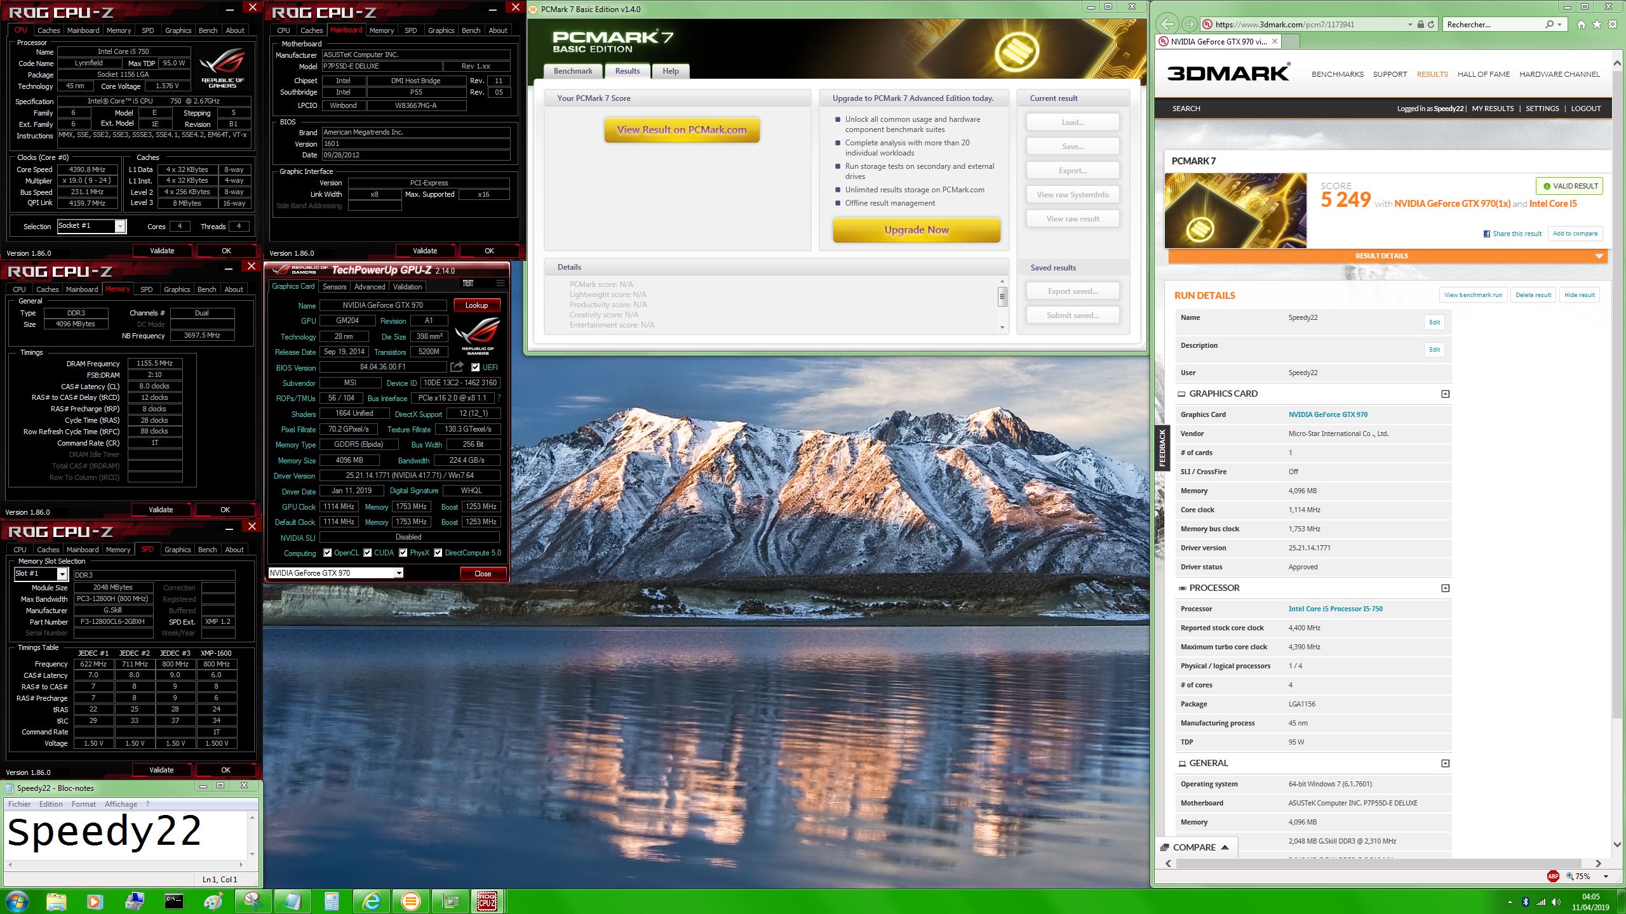Click the Delete result button

point(1533,295)
